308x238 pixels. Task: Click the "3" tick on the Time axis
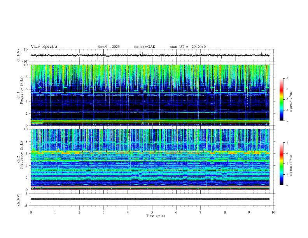coord(103,212)
